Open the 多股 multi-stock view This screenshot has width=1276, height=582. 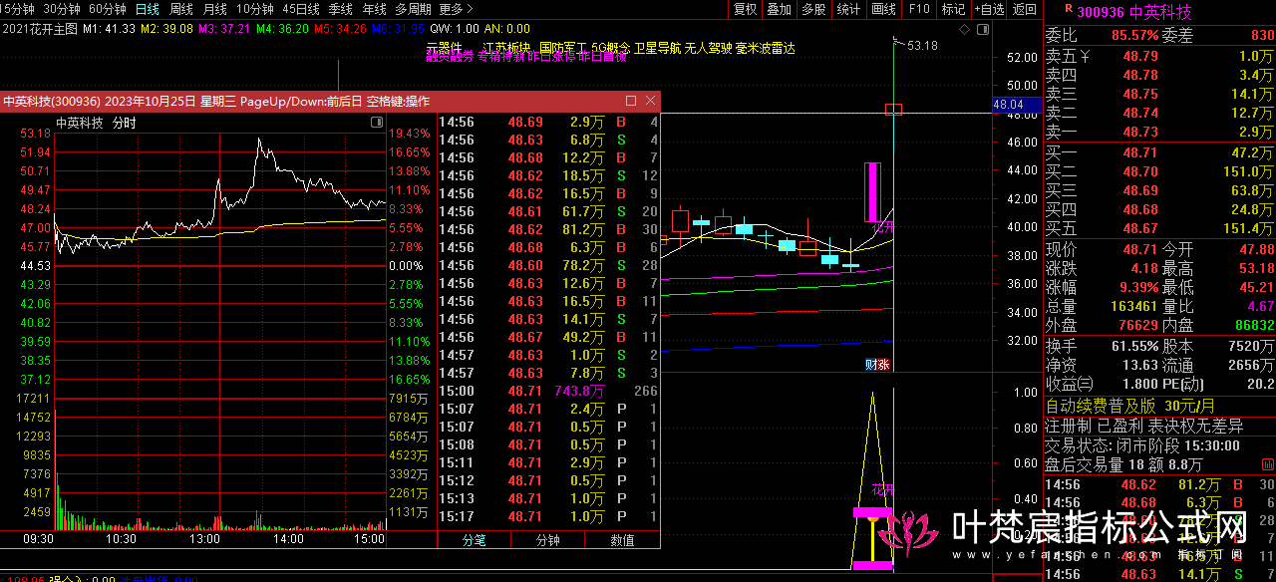(x=813, y=9)
